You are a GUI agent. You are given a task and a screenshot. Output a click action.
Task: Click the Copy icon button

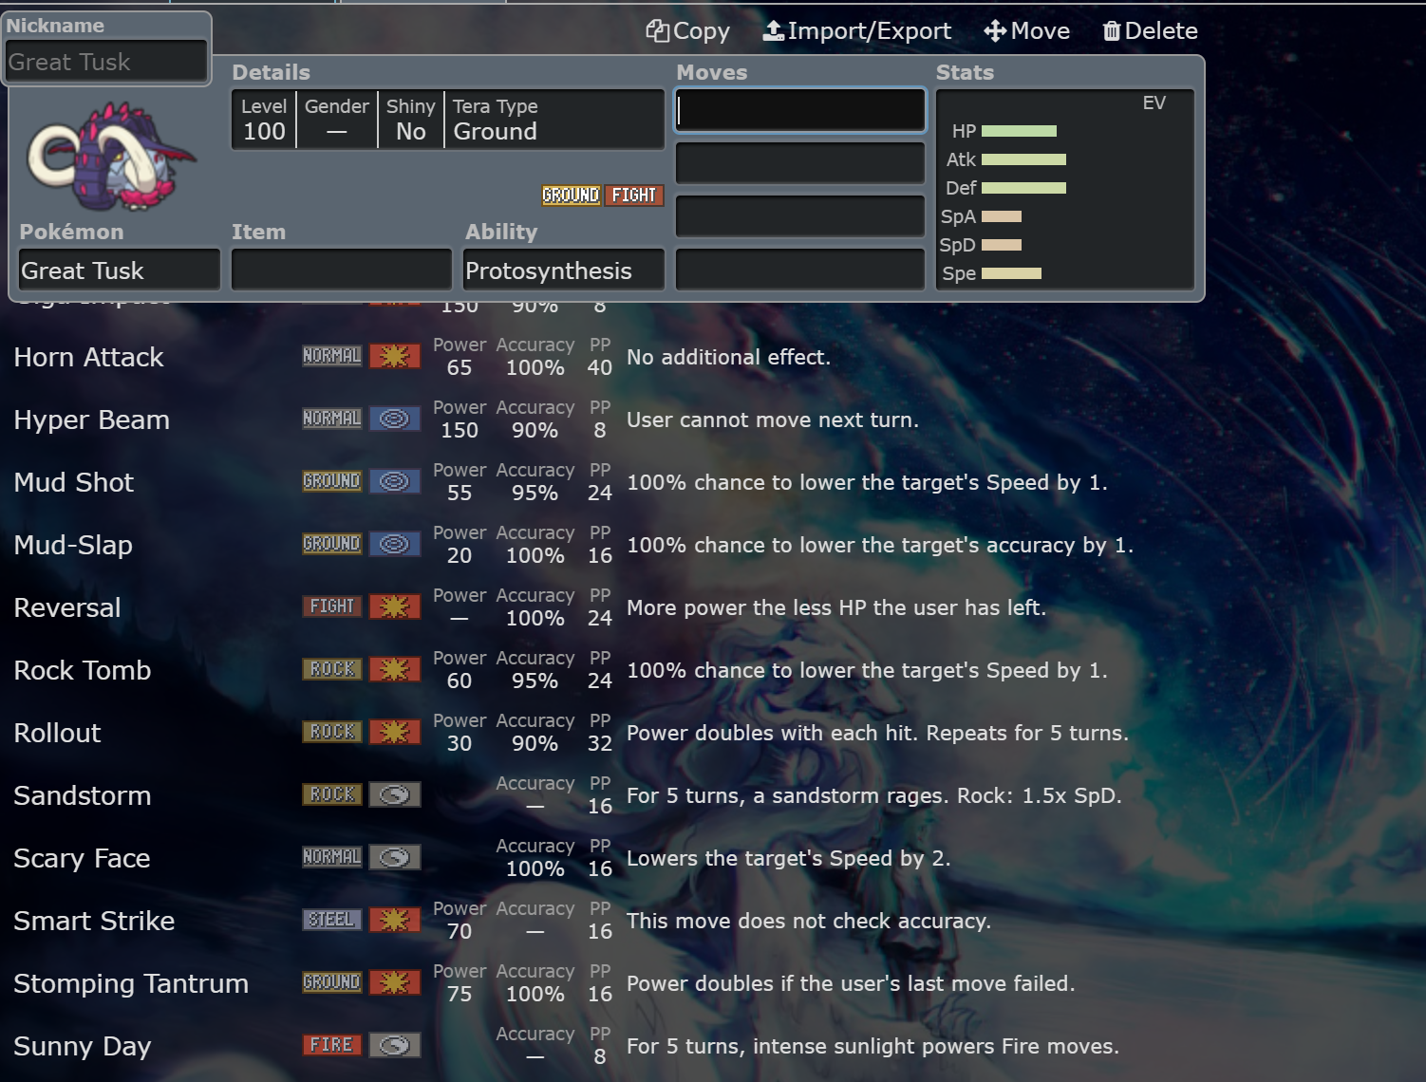(687, 31)
